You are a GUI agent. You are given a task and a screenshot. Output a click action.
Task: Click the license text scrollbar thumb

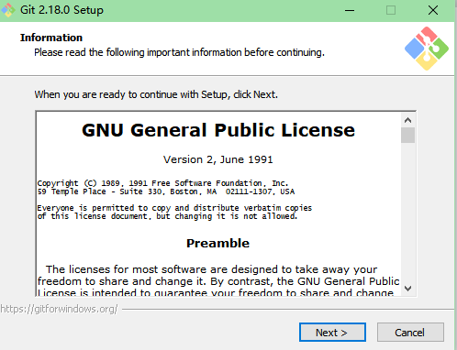pos(407,136)
